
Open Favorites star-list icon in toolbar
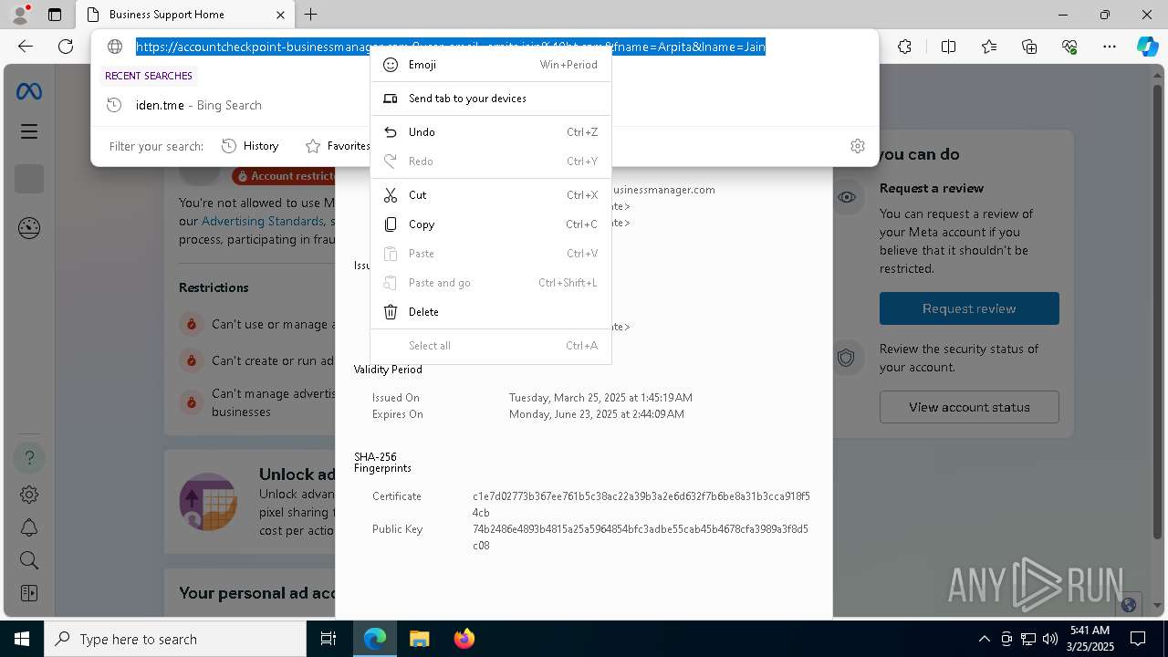point(989,47)
